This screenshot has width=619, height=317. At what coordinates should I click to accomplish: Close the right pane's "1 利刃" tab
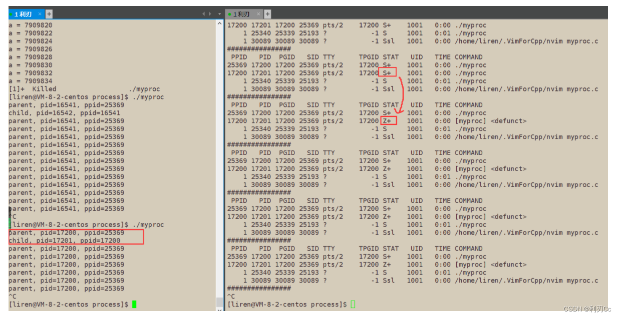pos(259,14)
